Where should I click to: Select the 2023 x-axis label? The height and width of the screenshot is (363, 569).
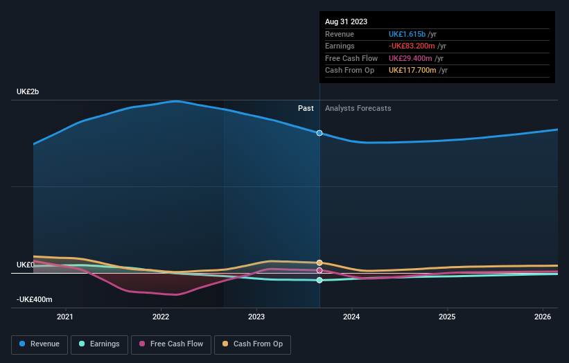point(256,317)
